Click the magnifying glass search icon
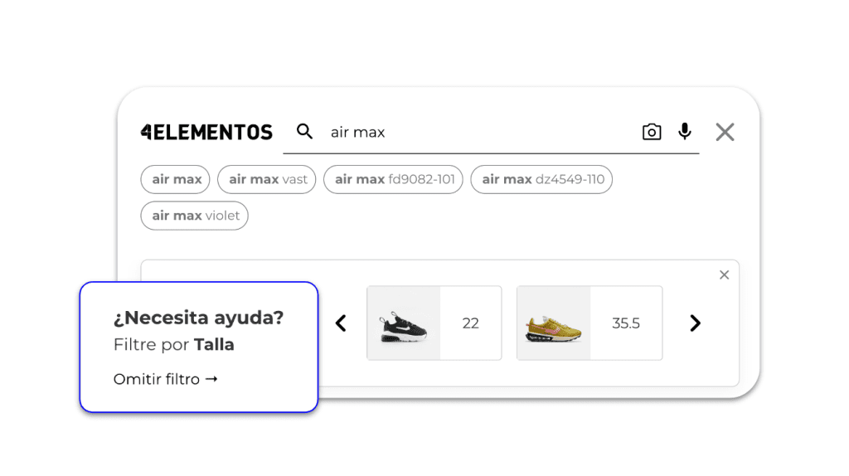The image size is (849, 476). [305, 131]
